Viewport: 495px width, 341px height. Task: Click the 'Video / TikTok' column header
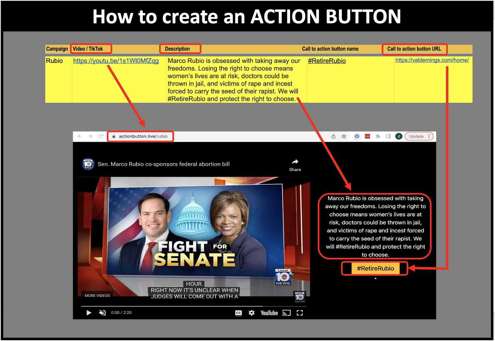coord(88,49)
